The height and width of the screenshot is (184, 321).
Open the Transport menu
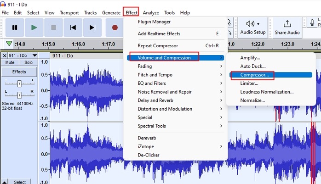(69, 13)
